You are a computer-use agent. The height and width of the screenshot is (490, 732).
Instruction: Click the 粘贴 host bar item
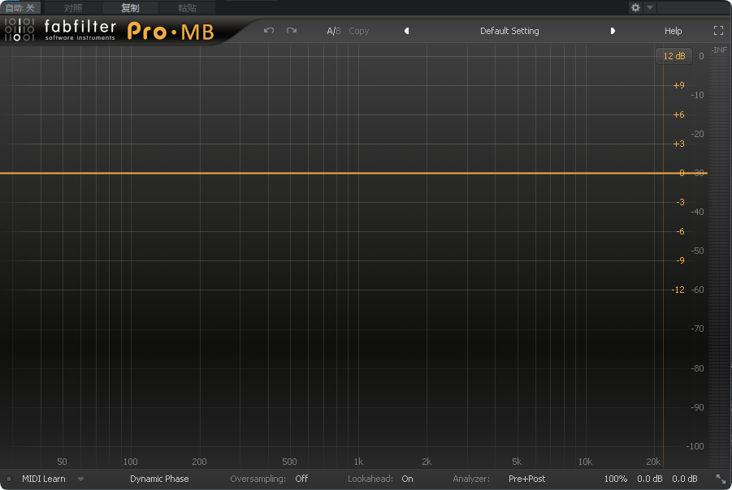[187, 8]
